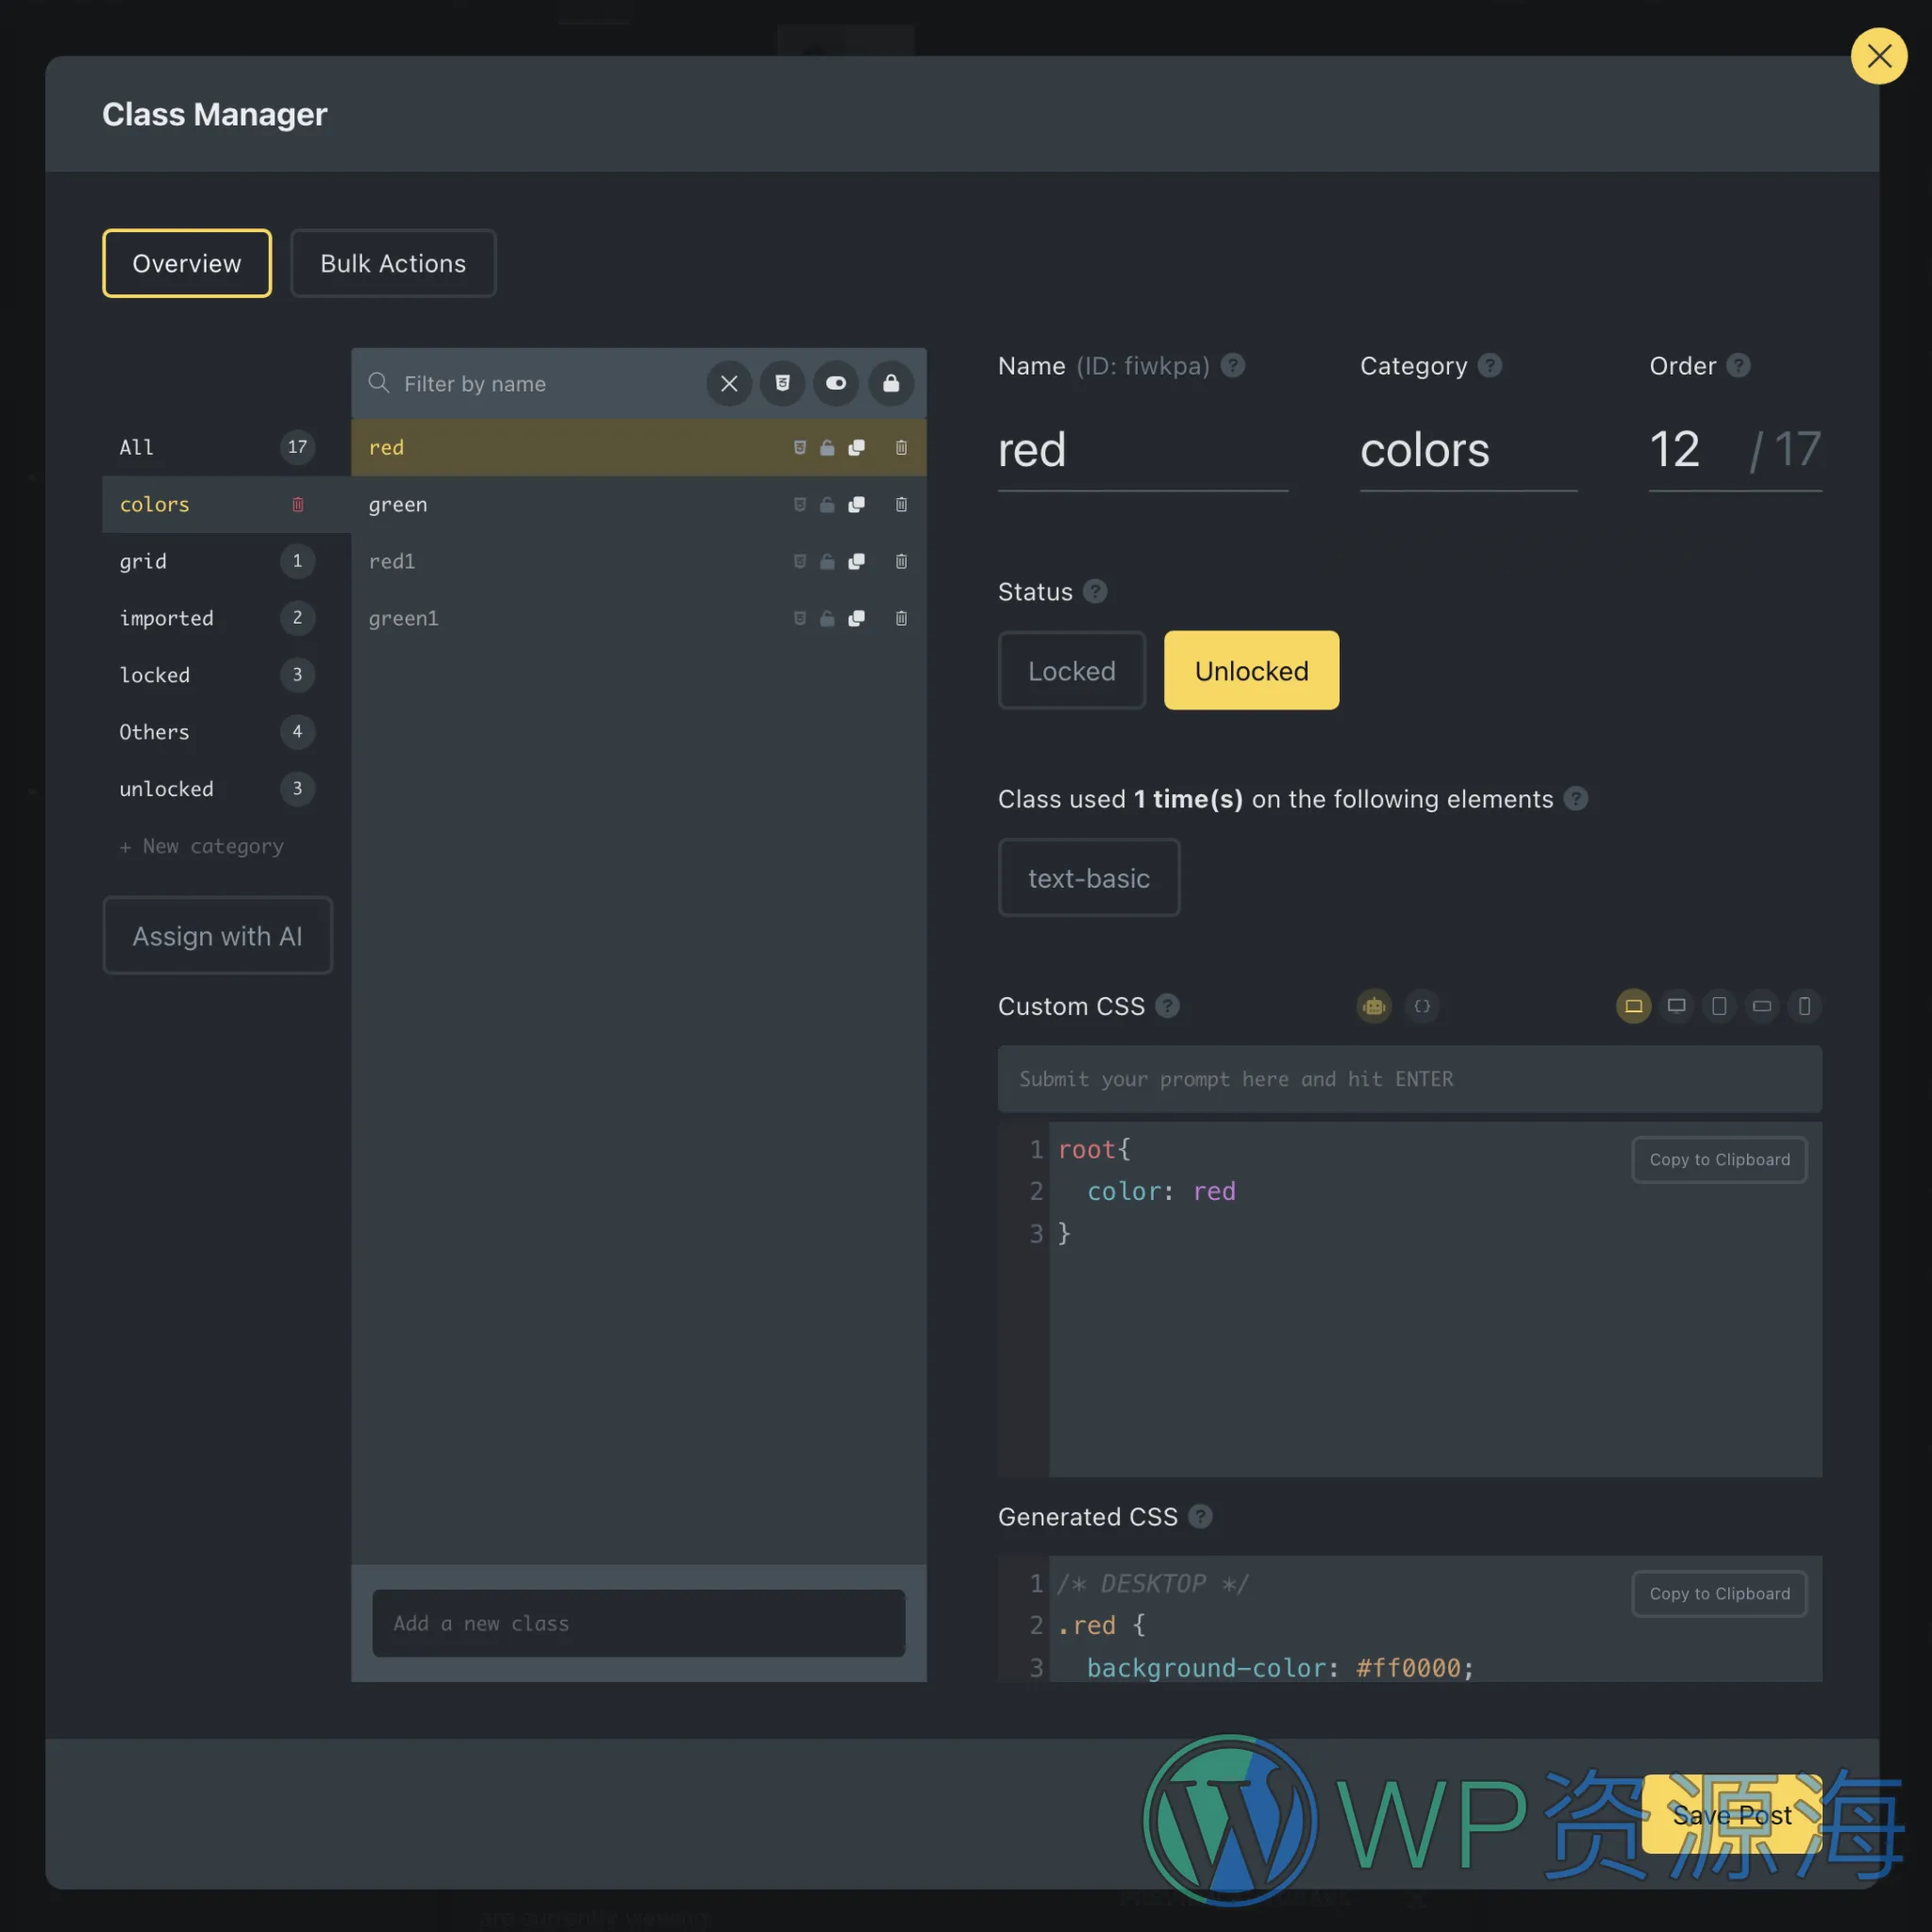
Task: Duplicate the red1 class
Action: point(856,561)
